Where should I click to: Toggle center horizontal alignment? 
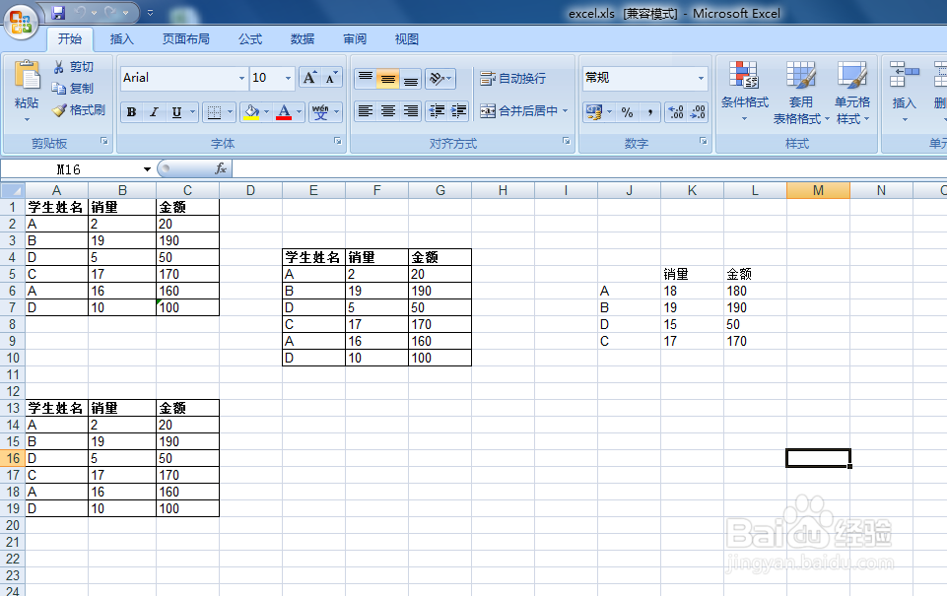387,111
